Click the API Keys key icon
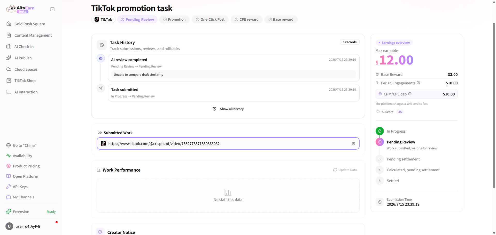Viewport: 496px width, 235px height. pos(9,187)
